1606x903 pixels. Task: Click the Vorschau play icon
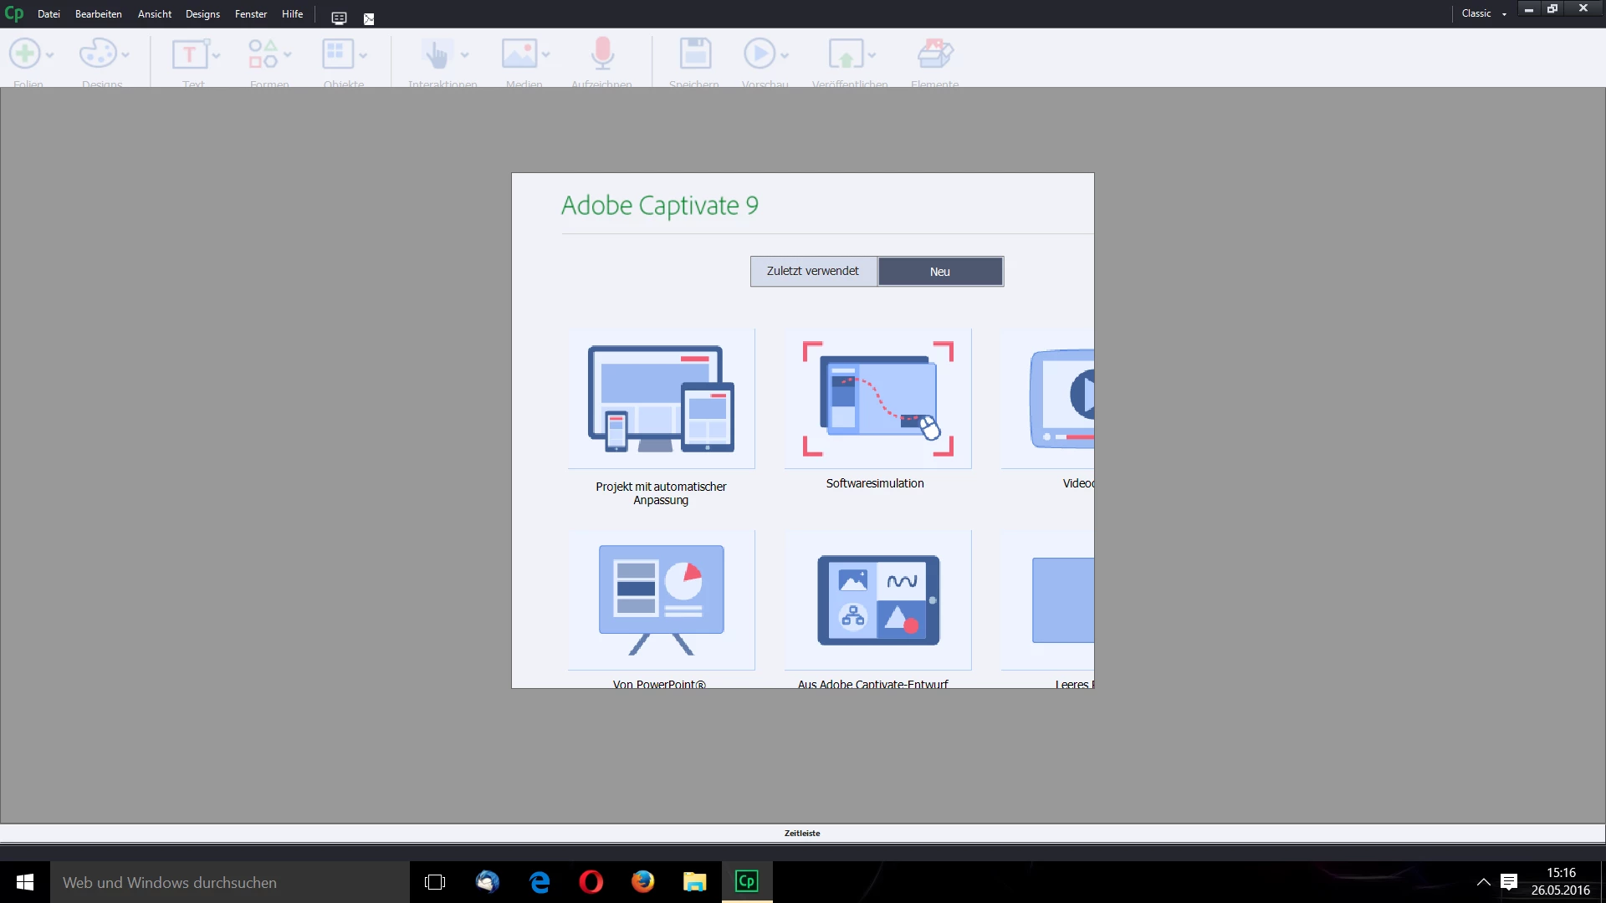pos(760,54)
